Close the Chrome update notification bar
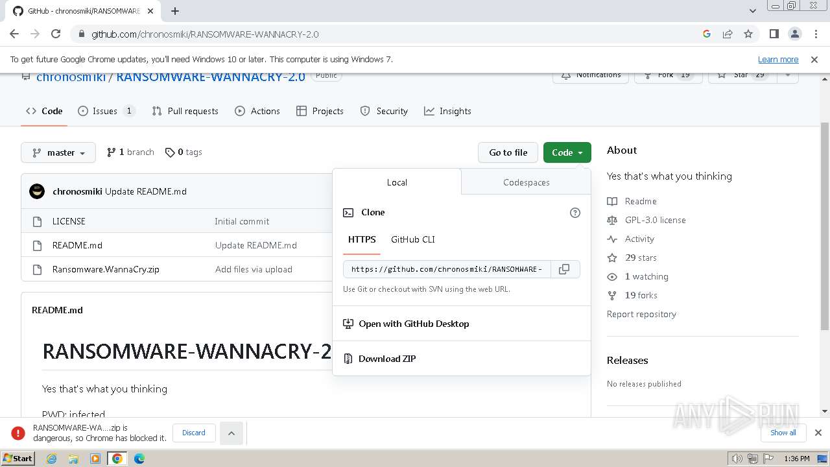 coord(814,59)
